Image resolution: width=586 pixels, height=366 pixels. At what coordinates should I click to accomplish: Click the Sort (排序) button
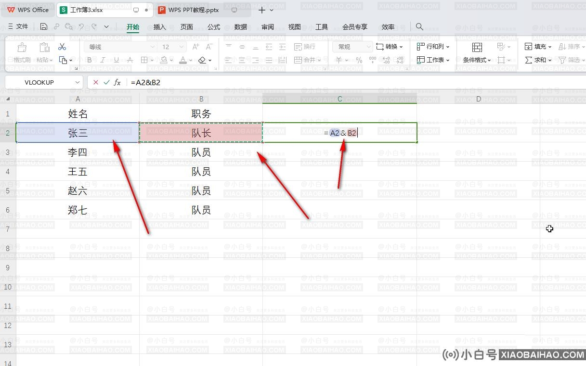[x=572, y=47]
